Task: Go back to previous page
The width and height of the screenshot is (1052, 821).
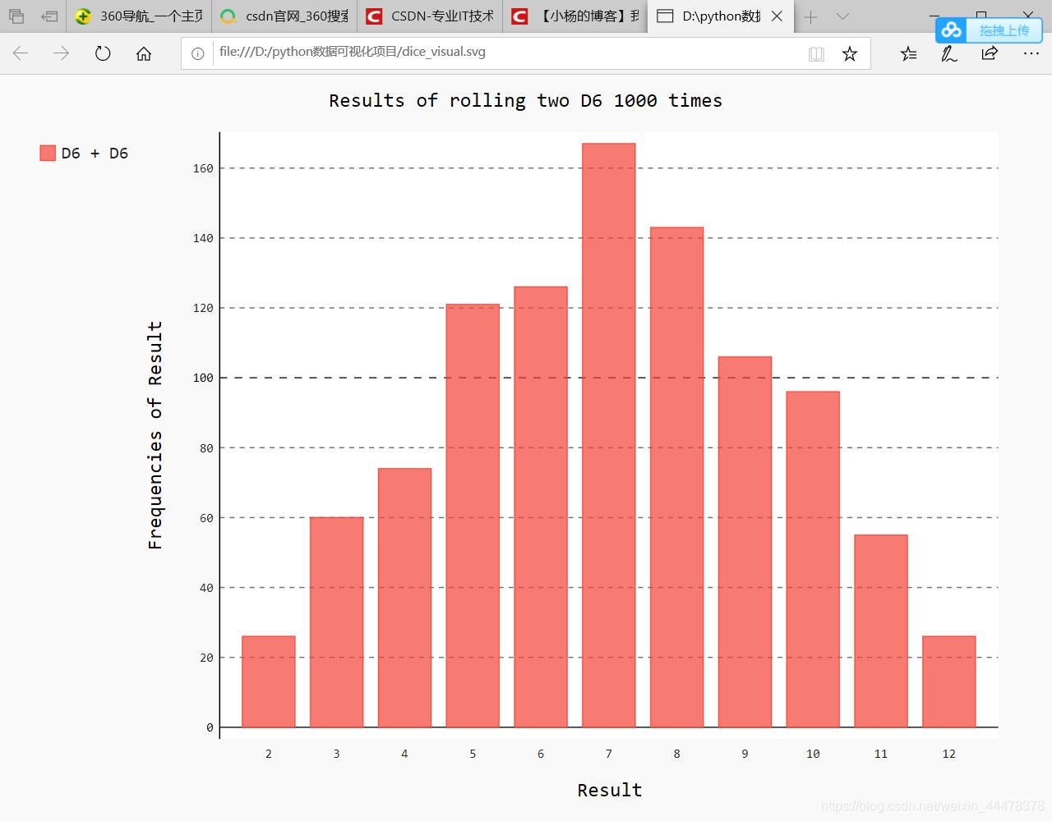Action: (x=21, y=53)
